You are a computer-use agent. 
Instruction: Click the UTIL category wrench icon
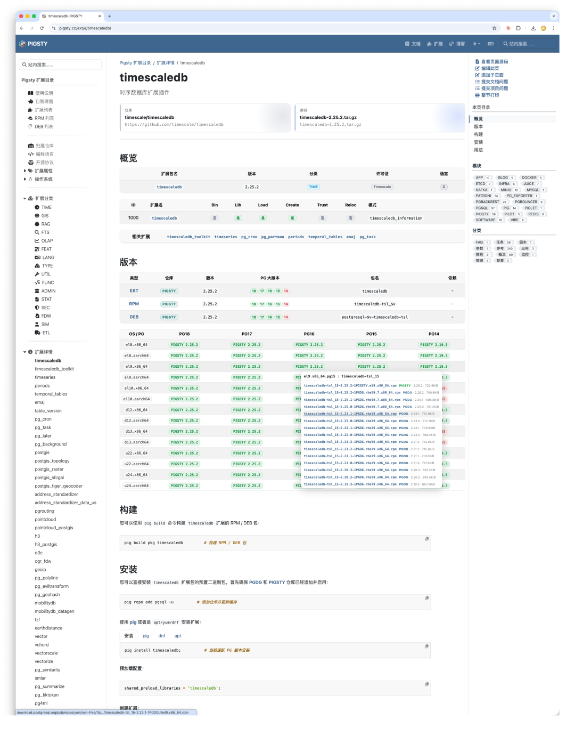click(37, 274)
